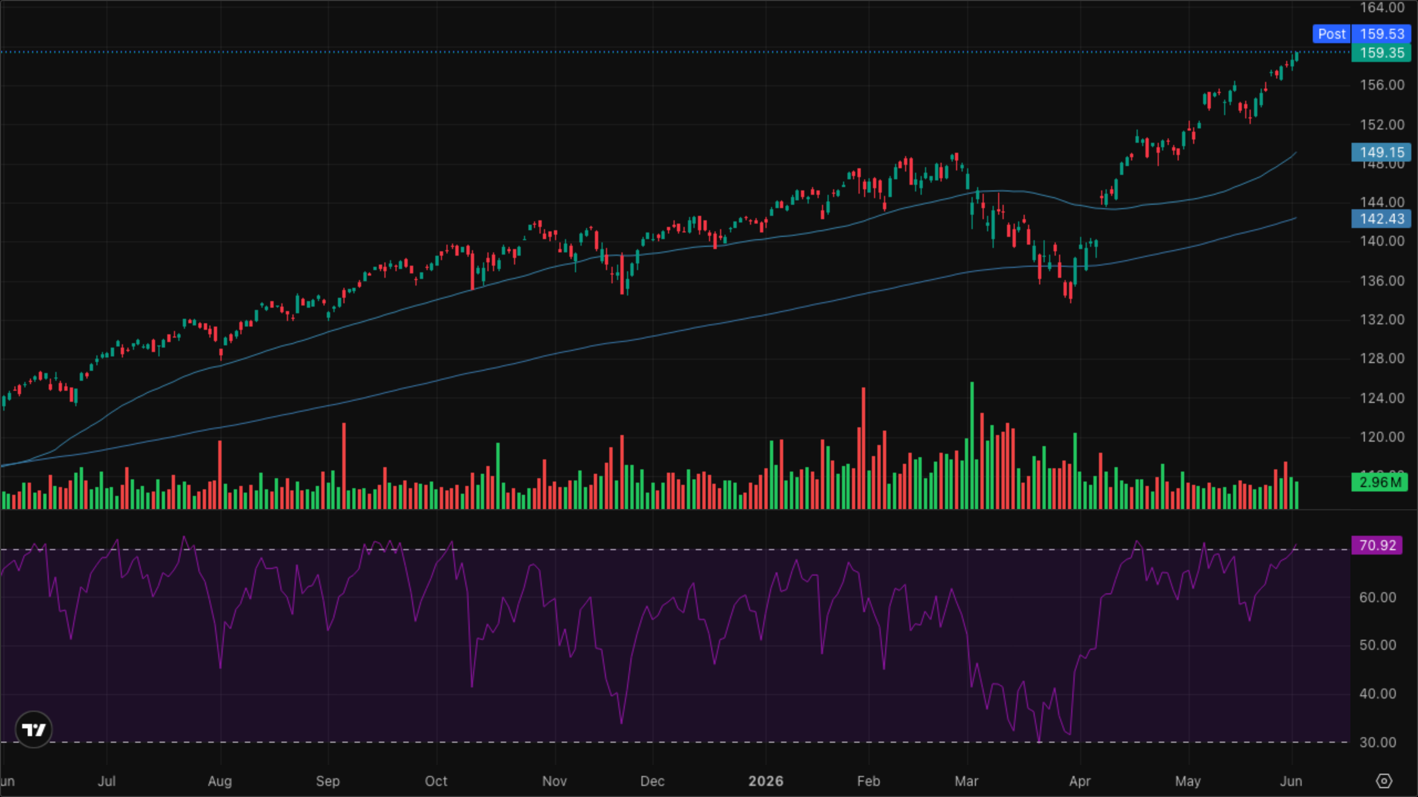Click the 136.00 price scale label
Viewport: 1418px width, 797px height.
tap(1382, 281)
